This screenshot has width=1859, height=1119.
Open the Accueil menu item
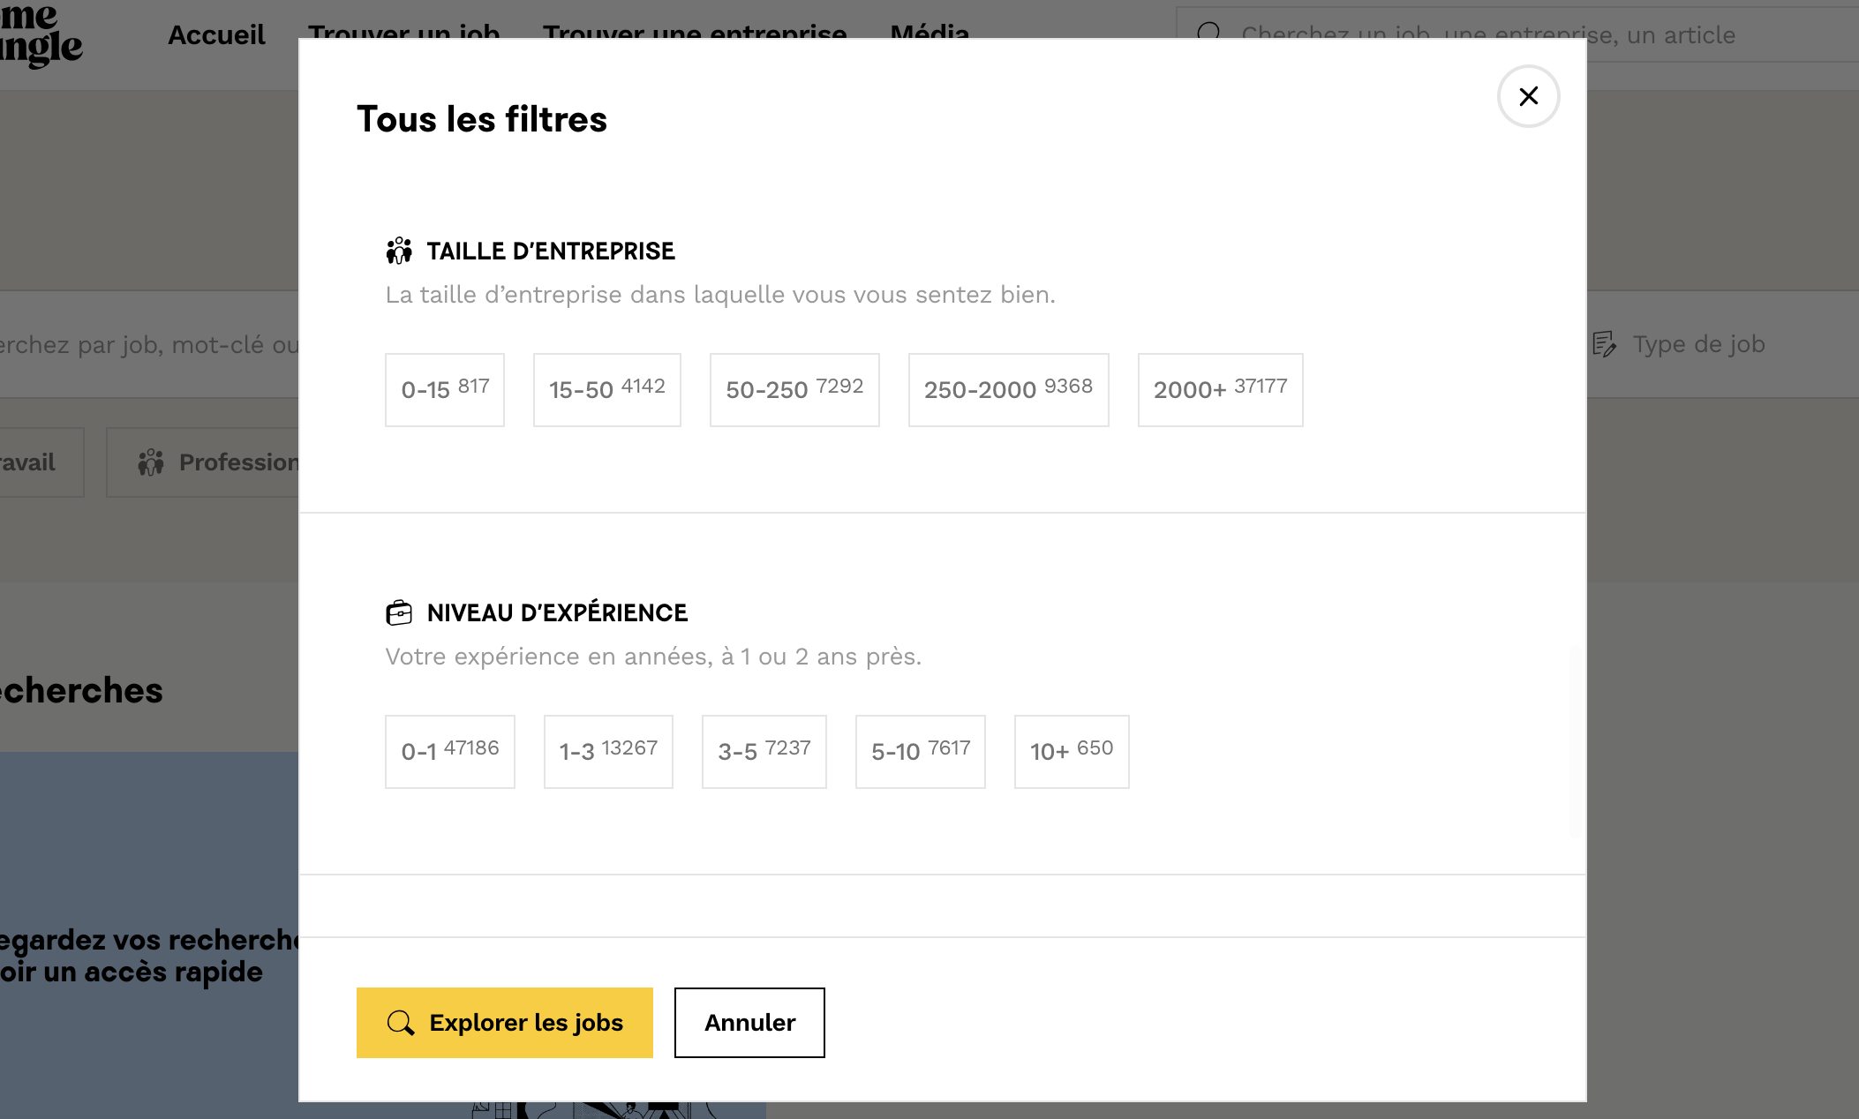coord(216,35)
